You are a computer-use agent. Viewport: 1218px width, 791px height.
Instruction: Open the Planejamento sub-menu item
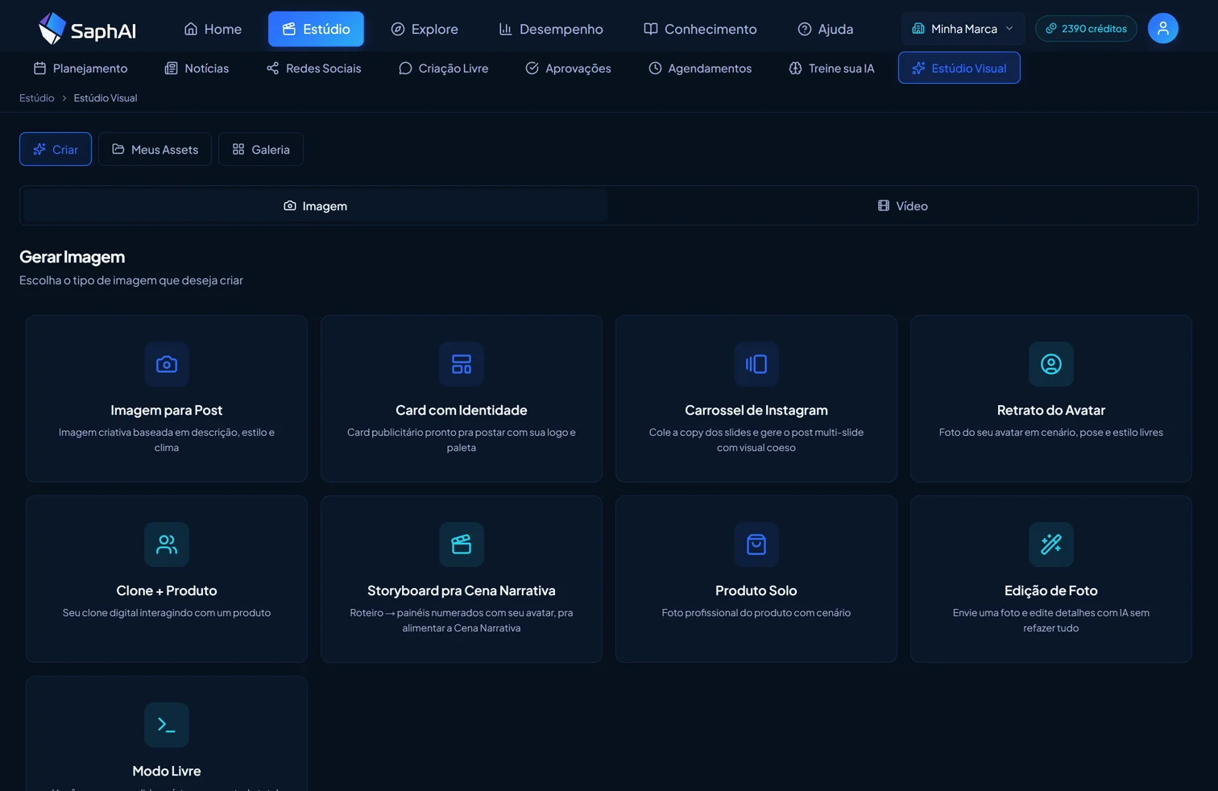(x=81, y=68)
